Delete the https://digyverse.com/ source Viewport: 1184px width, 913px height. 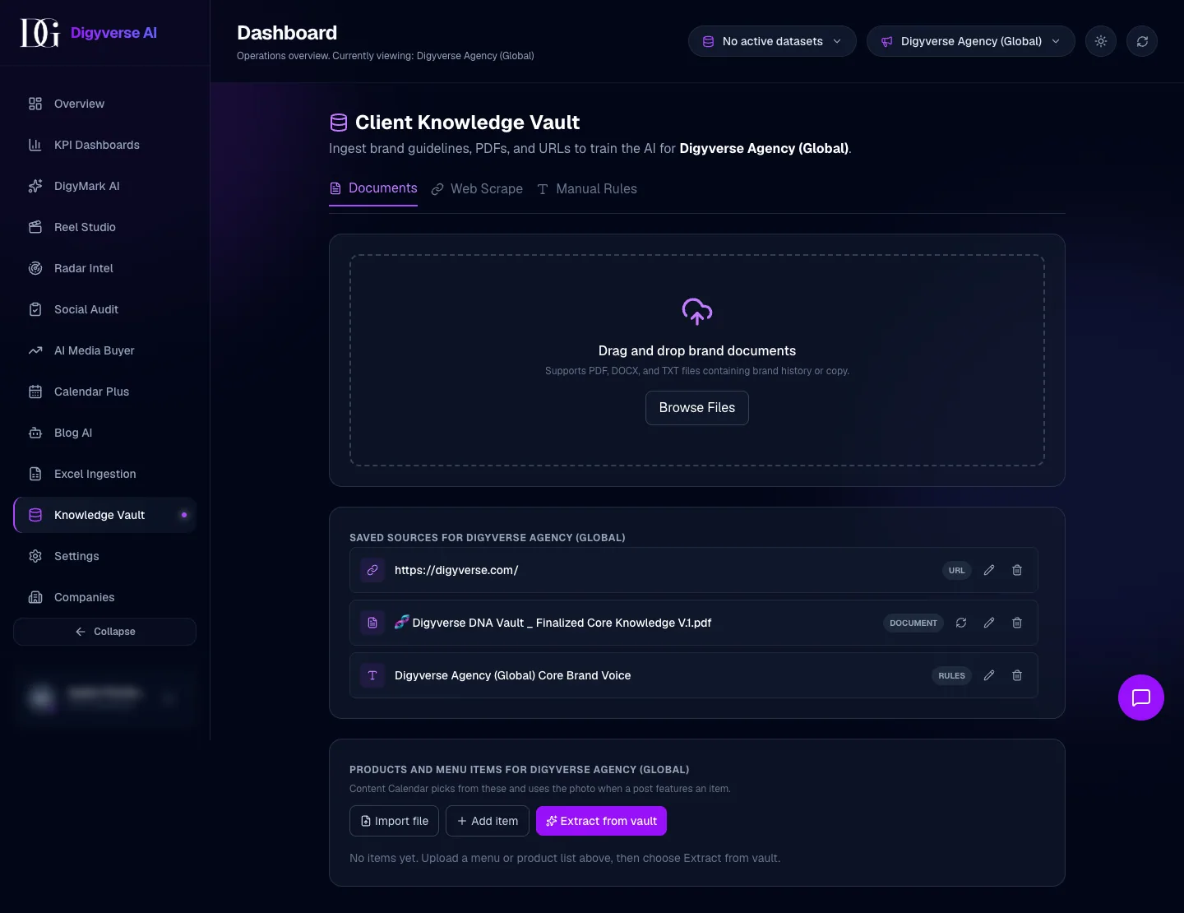pyautogui.click(x=1017, y=570)
